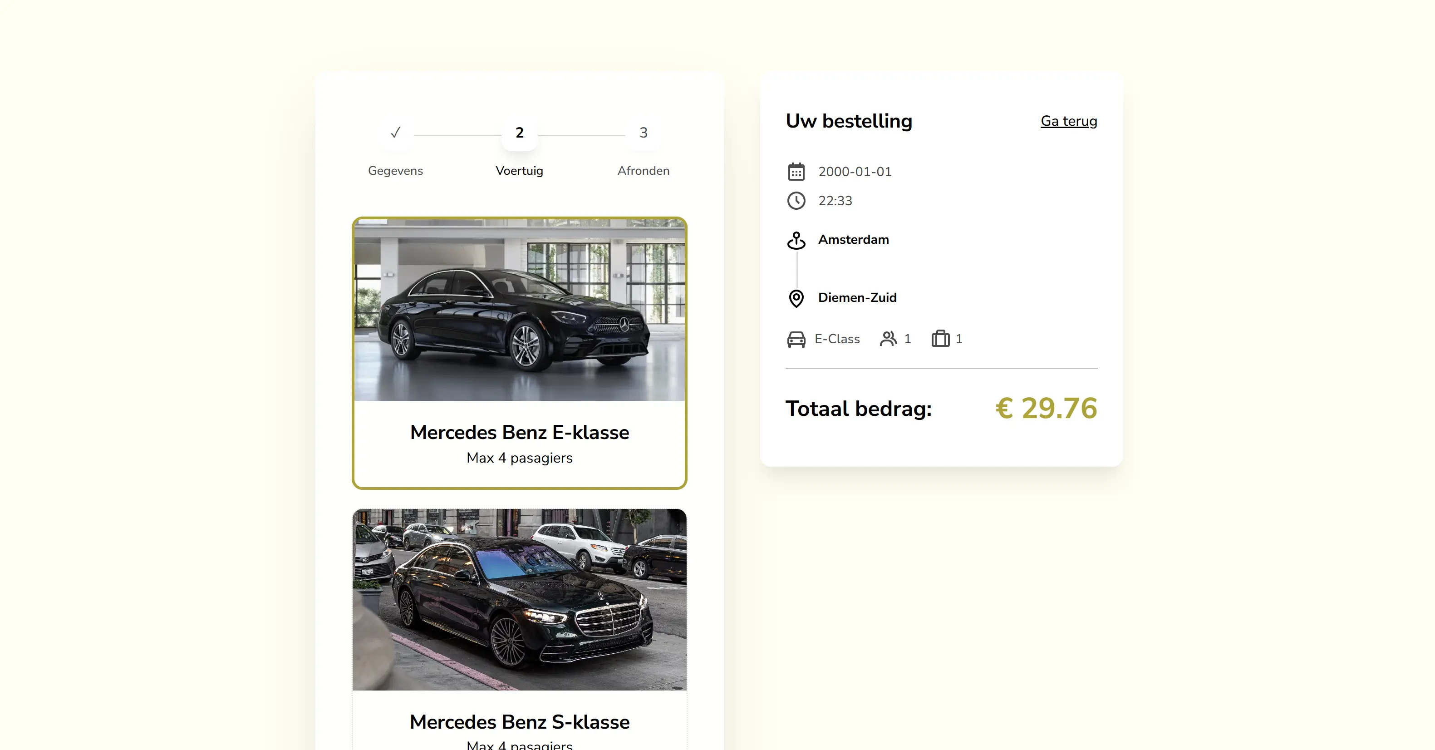Click the clock icon beside 22:33
1435x750 pixels.
(796, 201)
